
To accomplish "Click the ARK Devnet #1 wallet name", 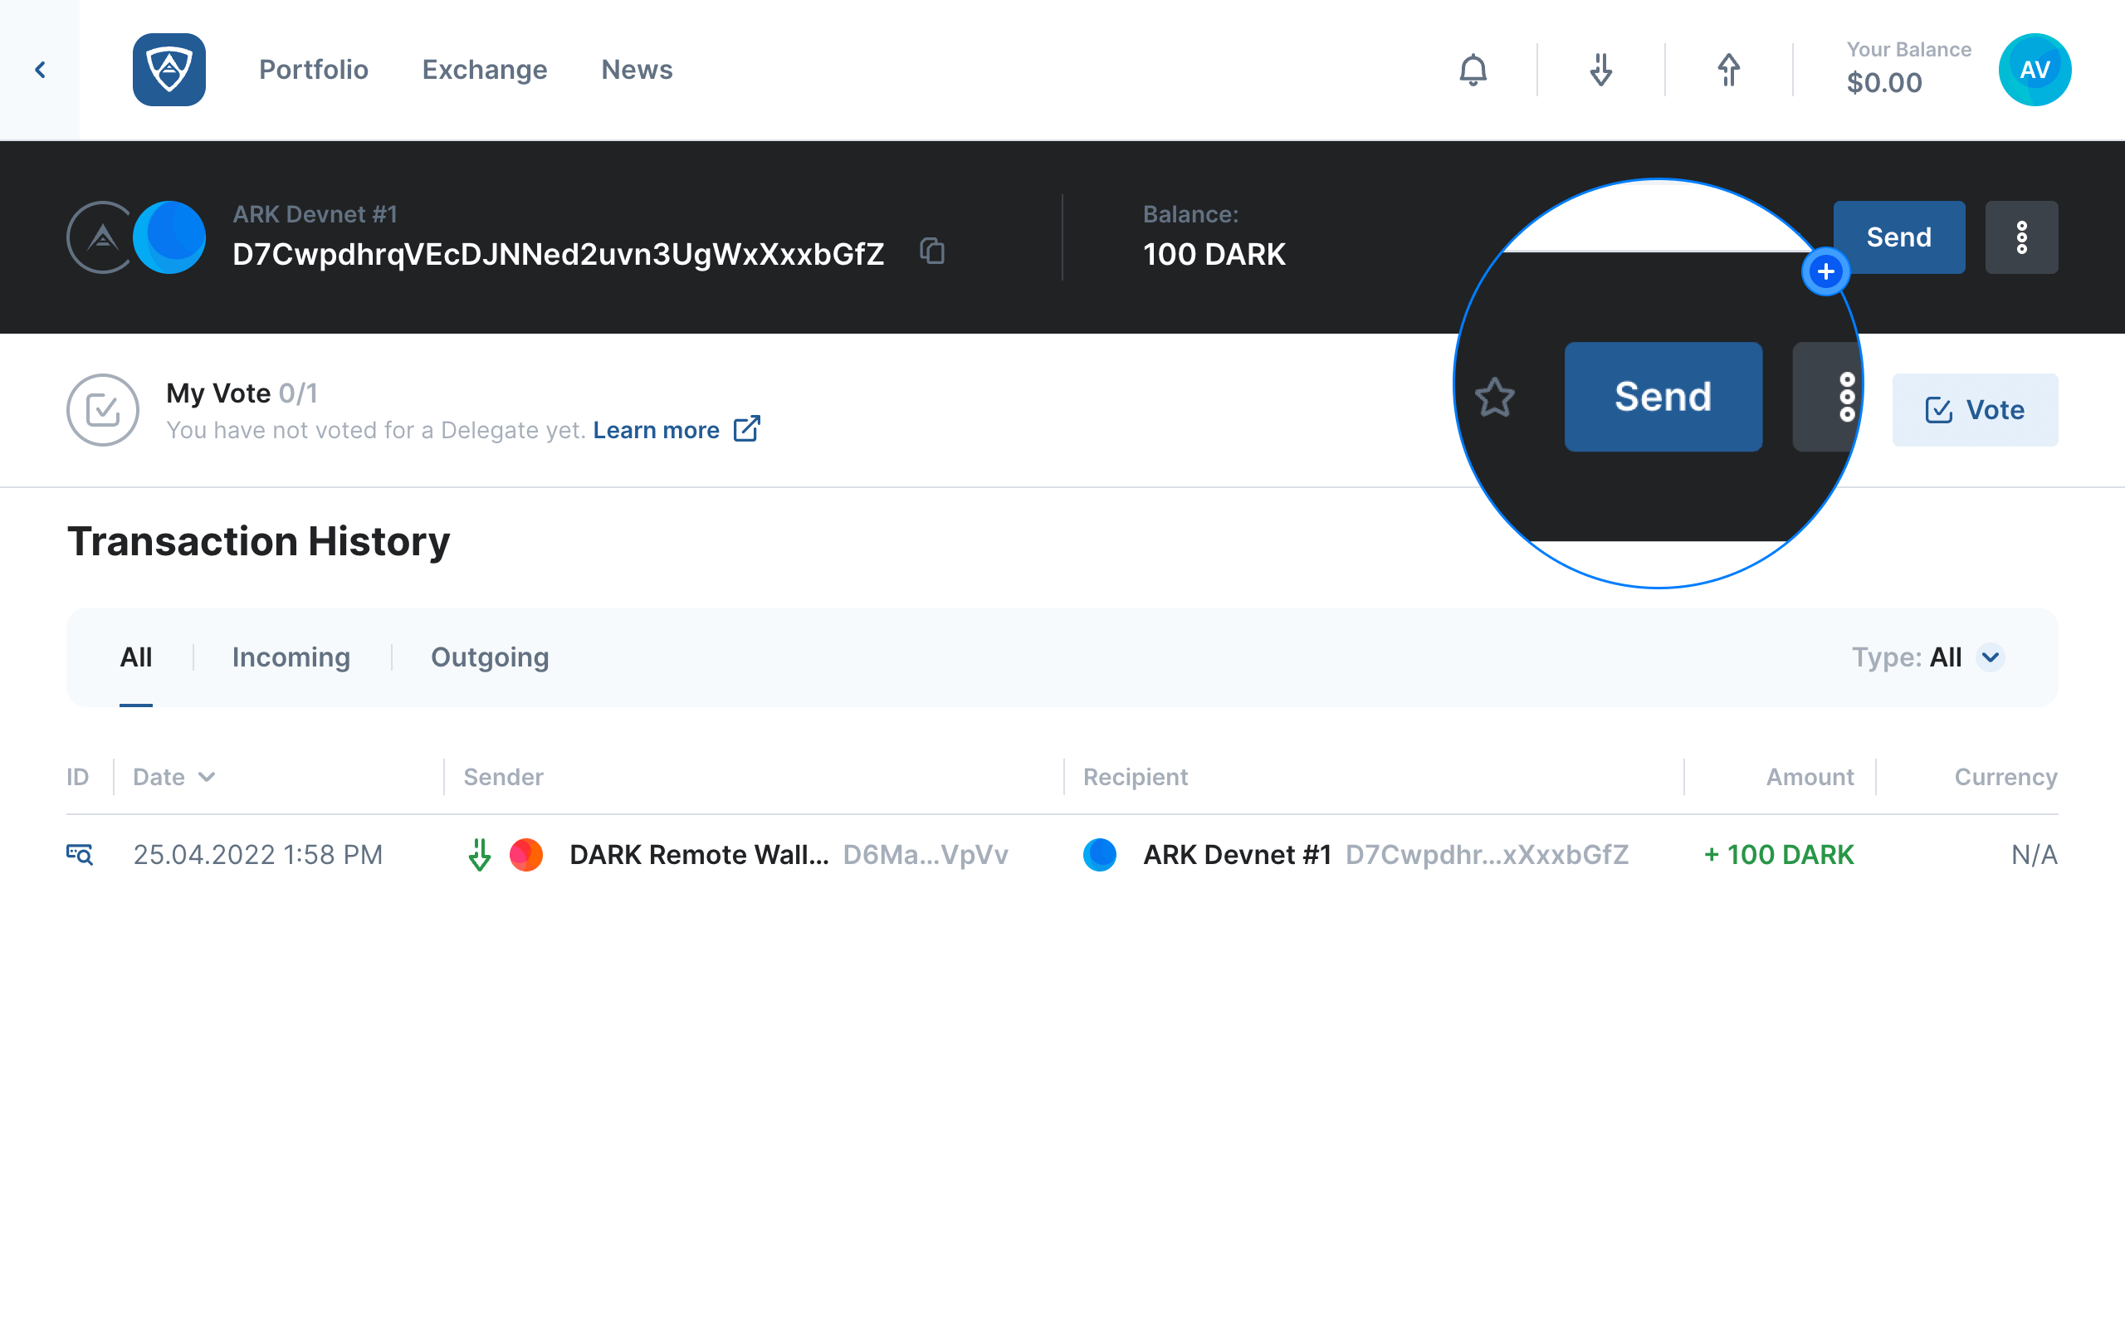I will pyautogui.click(x=315, y=214).
